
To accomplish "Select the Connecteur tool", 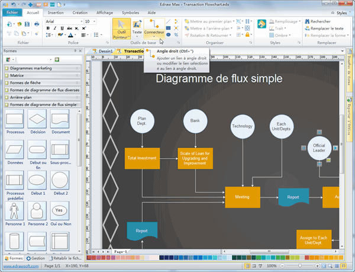I will [154, 29].
